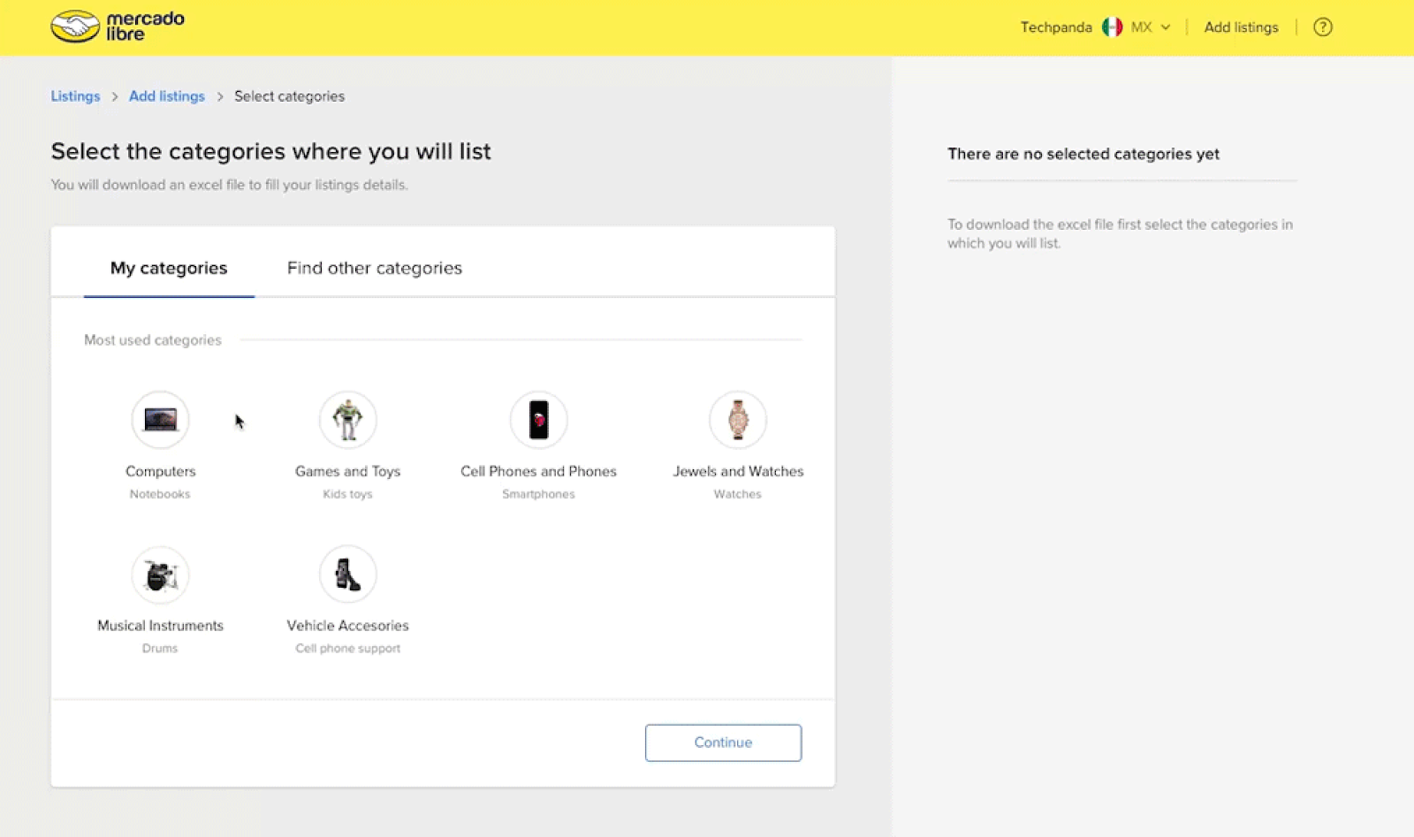Open the Techpanda account menu

coord(1056,27)
